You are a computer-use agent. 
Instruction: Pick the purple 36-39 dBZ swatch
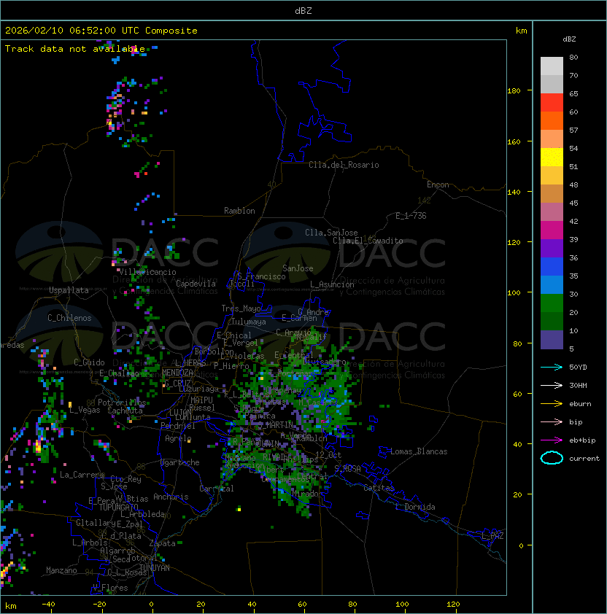[552, 248]
